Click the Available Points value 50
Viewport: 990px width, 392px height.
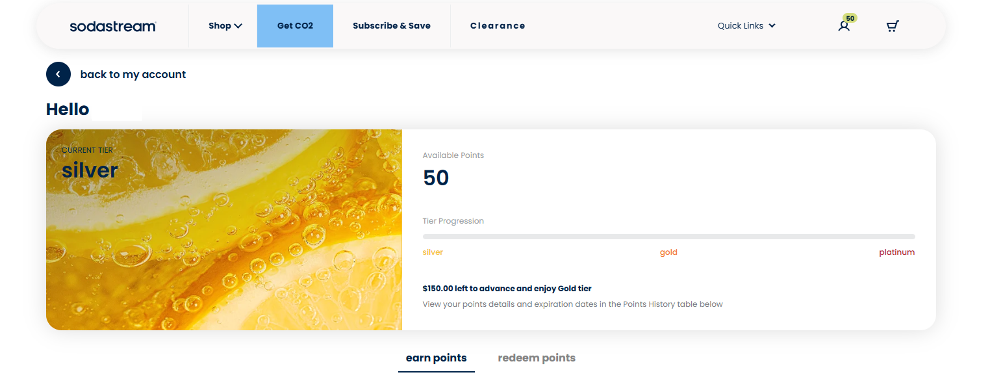(436, 178)
